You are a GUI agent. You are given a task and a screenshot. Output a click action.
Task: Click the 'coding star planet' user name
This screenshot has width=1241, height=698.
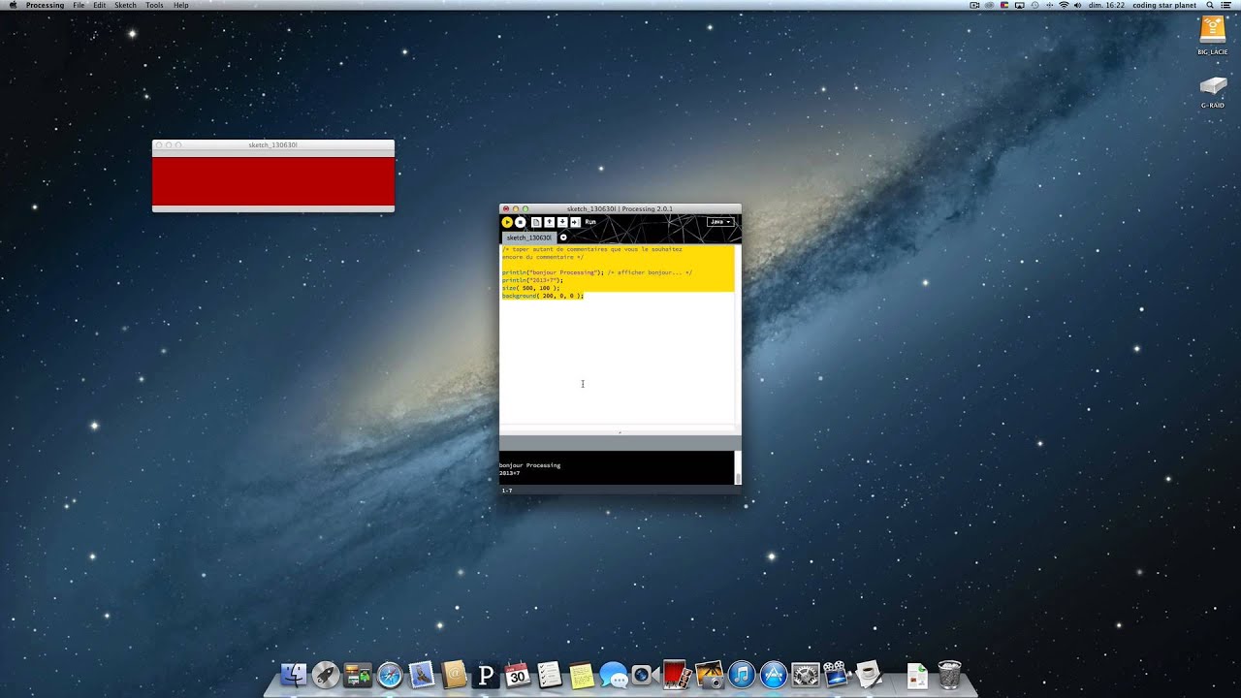[x=1164, y=5]
